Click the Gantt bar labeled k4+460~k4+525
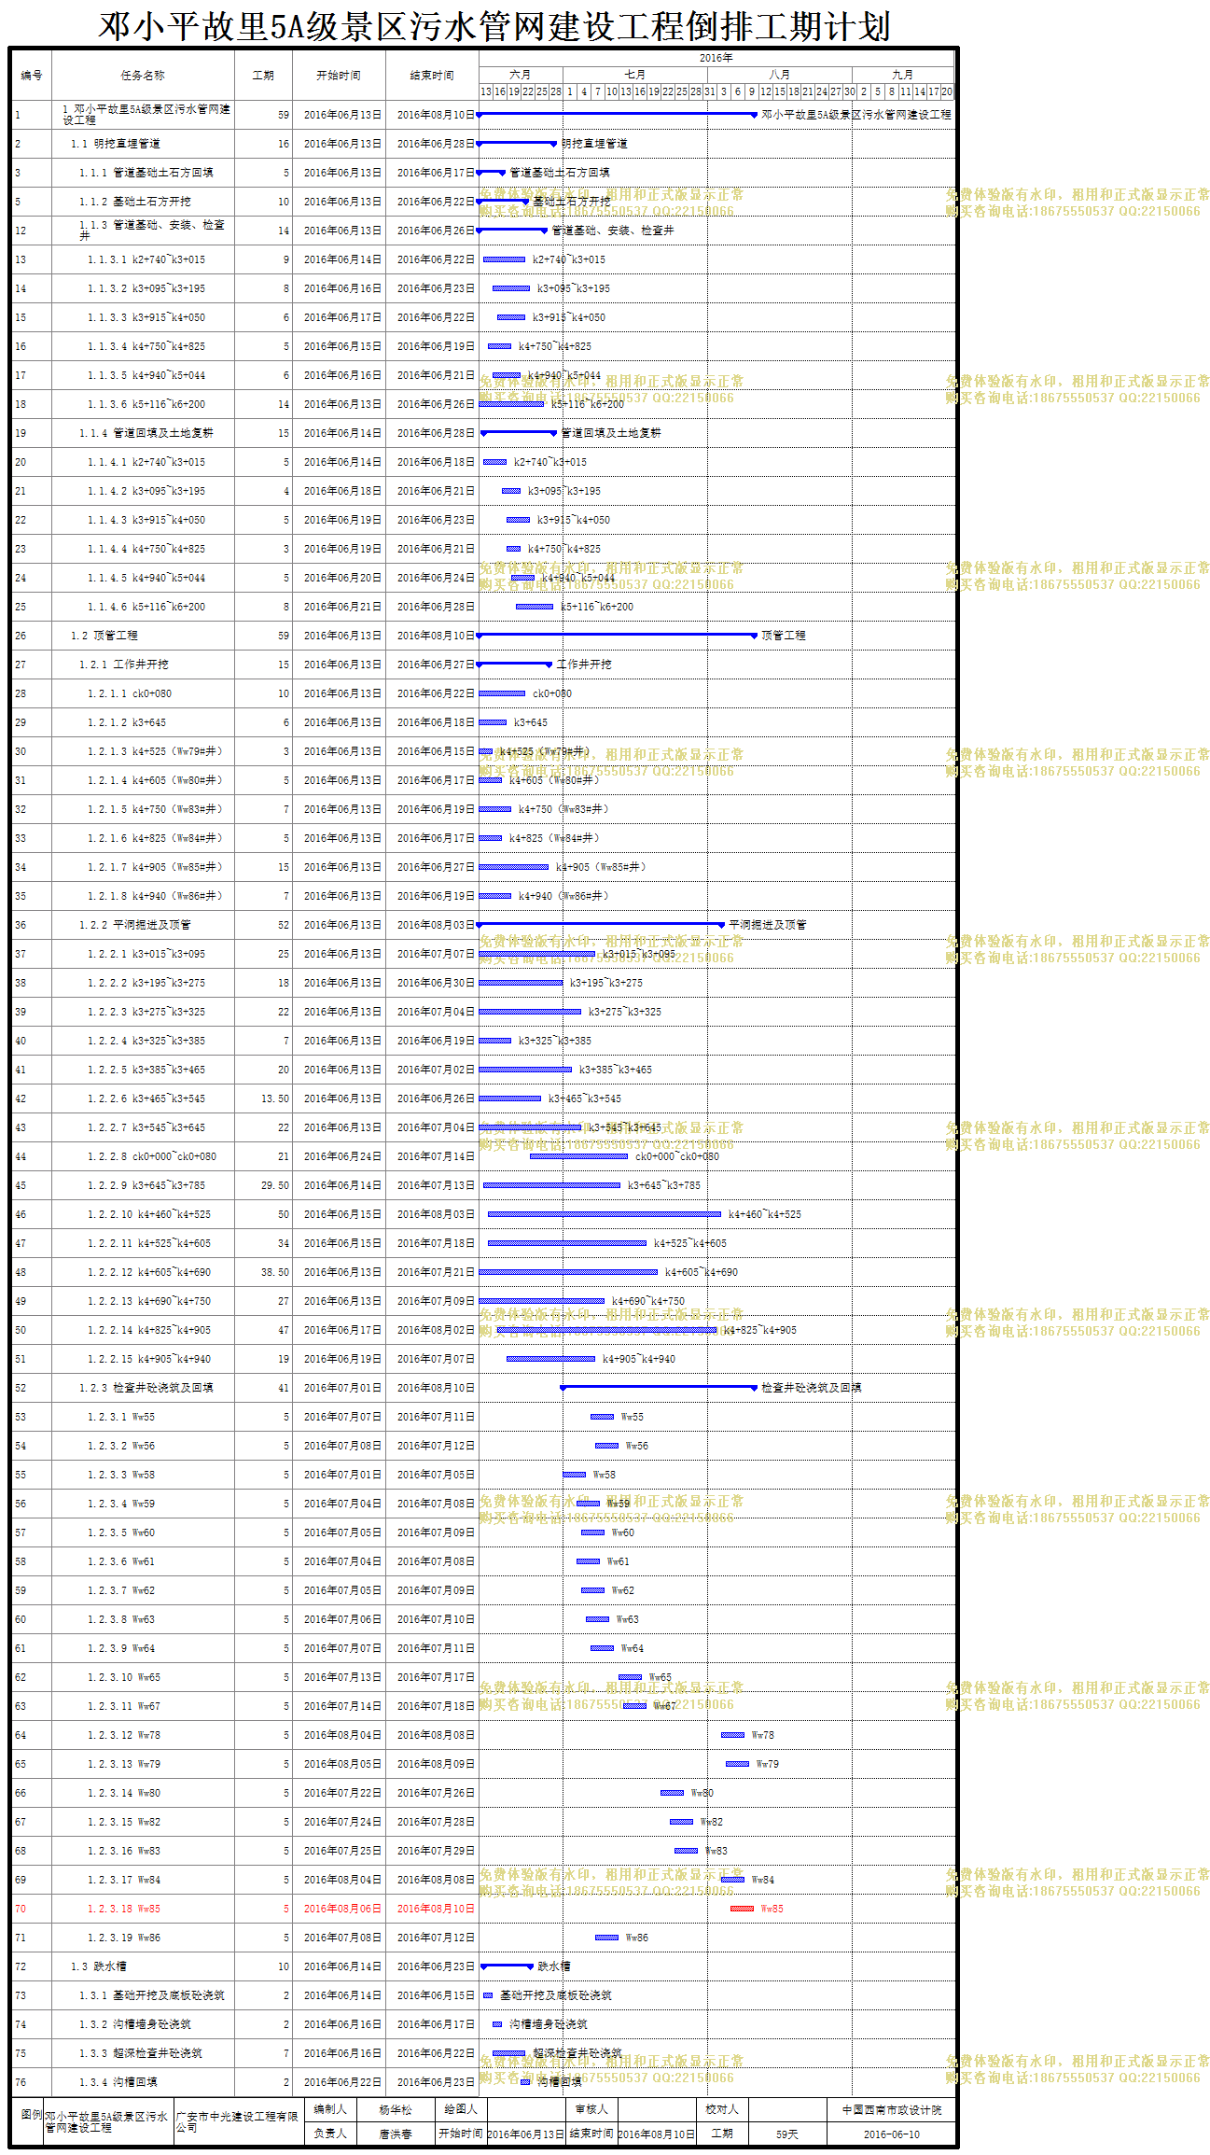1210x2155 pixels. tap(605, 1214)
